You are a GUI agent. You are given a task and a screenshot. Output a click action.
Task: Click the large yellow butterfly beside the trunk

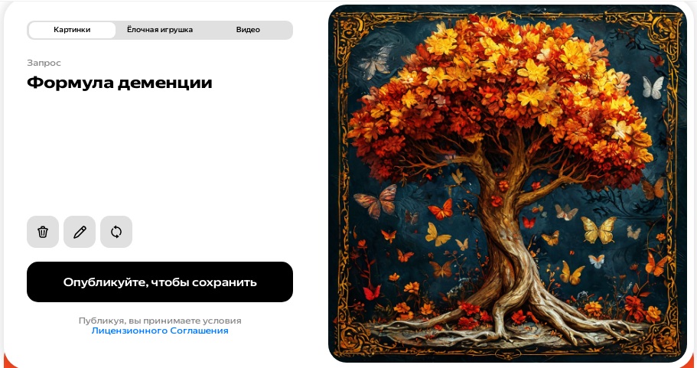(599, 230)
